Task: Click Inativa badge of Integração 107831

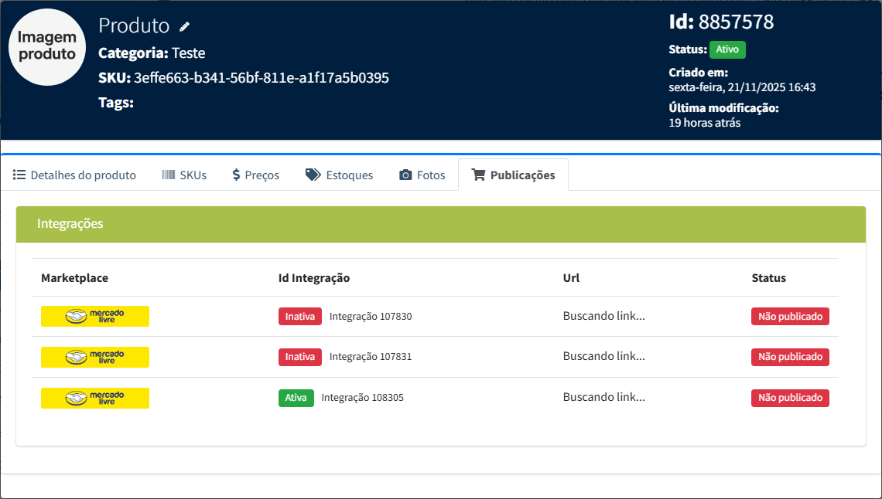Action: (299, 357)
